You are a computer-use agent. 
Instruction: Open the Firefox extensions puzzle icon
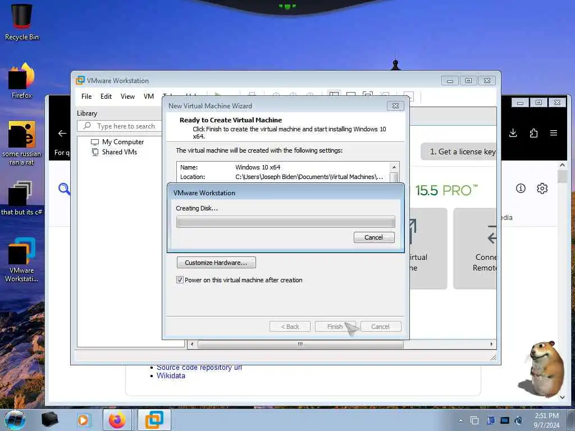tap(533, 133)
